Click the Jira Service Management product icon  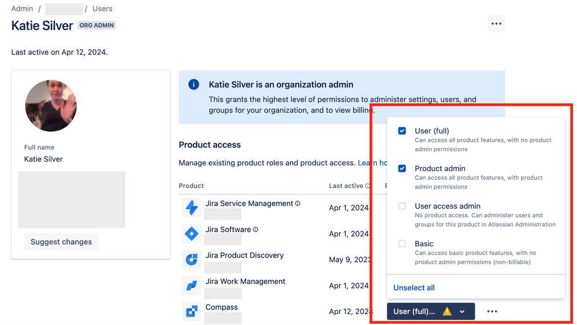(x=191, y=208)
